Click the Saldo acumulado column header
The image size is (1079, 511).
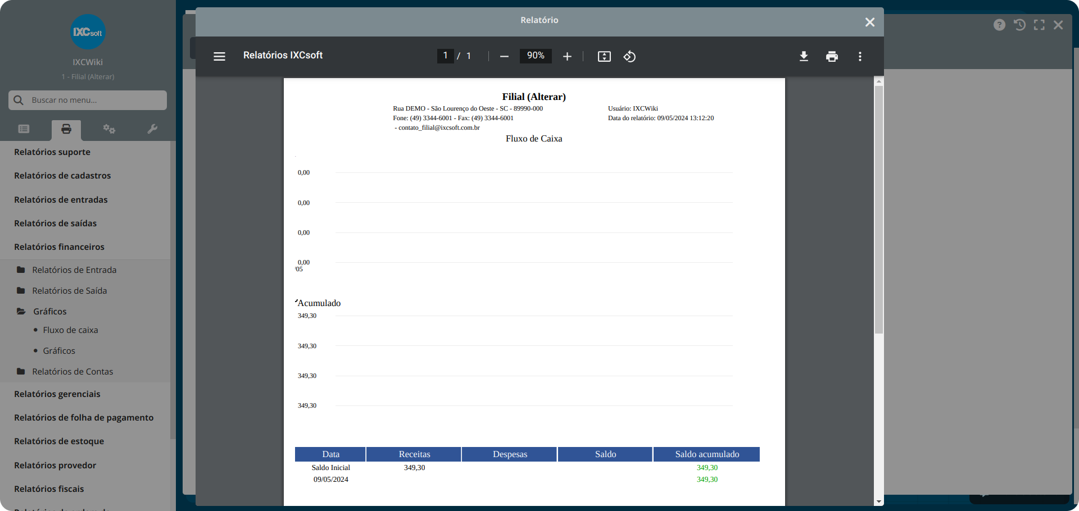707,454
